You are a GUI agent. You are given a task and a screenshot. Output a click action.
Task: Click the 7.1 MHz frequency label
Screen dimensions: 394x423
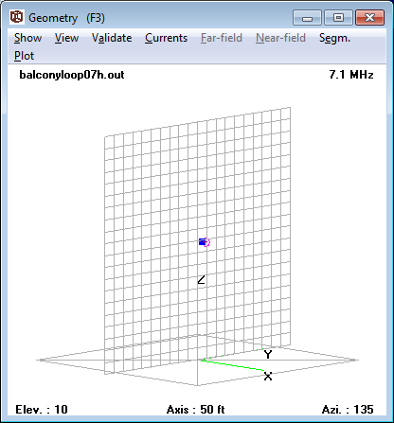click(x=351, y=75)
